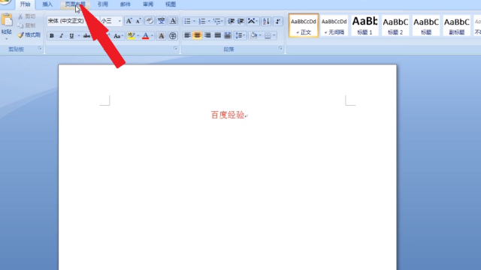Switch to the 审阅 (Review) tab
Image resolution: width=481 pixels, height=270 pixels.
148,4
